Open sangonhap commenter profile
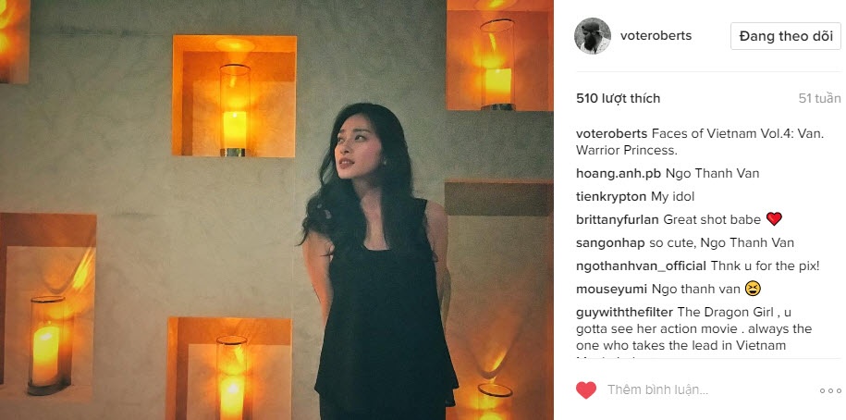Viewport: 846px width, 420px height. (x=610, y=243)
